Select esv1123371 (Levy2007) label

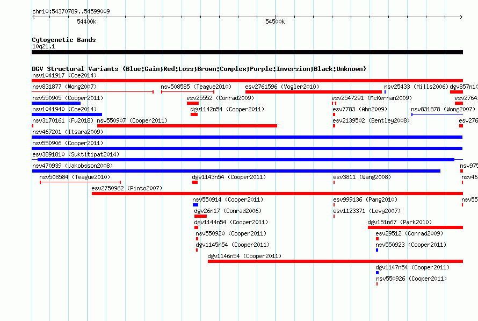pos(367,211)
